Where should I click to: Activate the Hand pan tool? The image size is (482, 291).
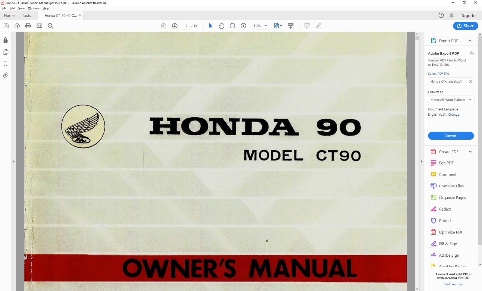[221, 26]
